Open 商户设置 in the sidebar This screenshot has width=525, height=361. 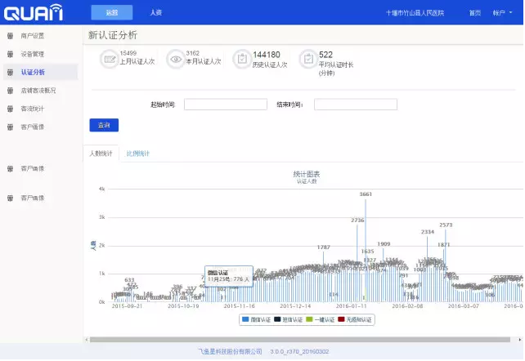tap(33, 36)
